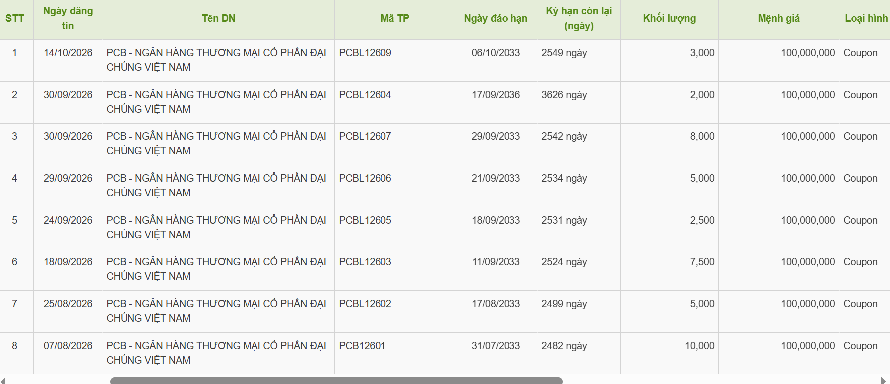Screen dimensions: 890x384
Task: Click posting date 29/09/2026
Action: 68,178
